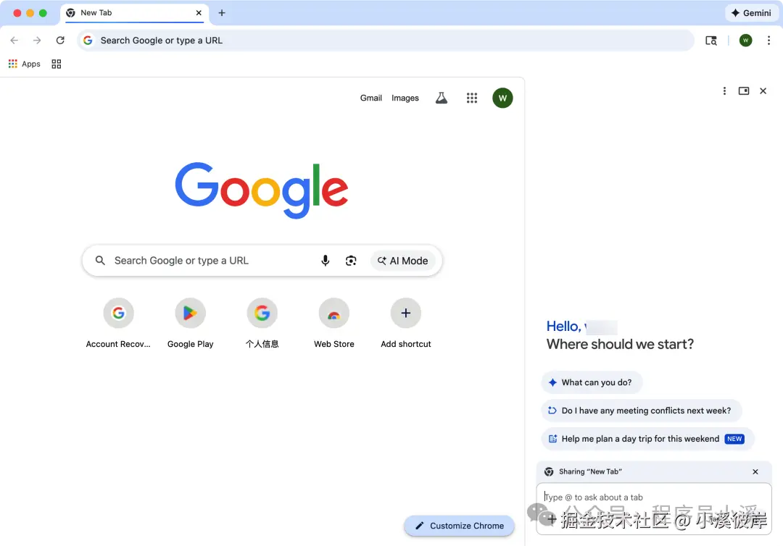Open the Gemini button in title bar

(751, 13)
